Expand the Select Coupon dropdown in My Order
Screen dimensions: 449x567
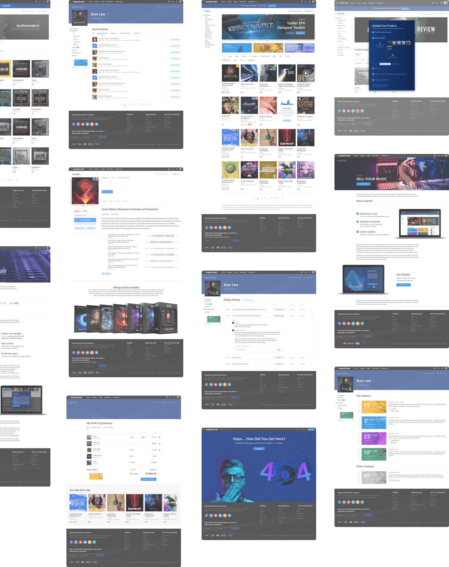point(93,470)
